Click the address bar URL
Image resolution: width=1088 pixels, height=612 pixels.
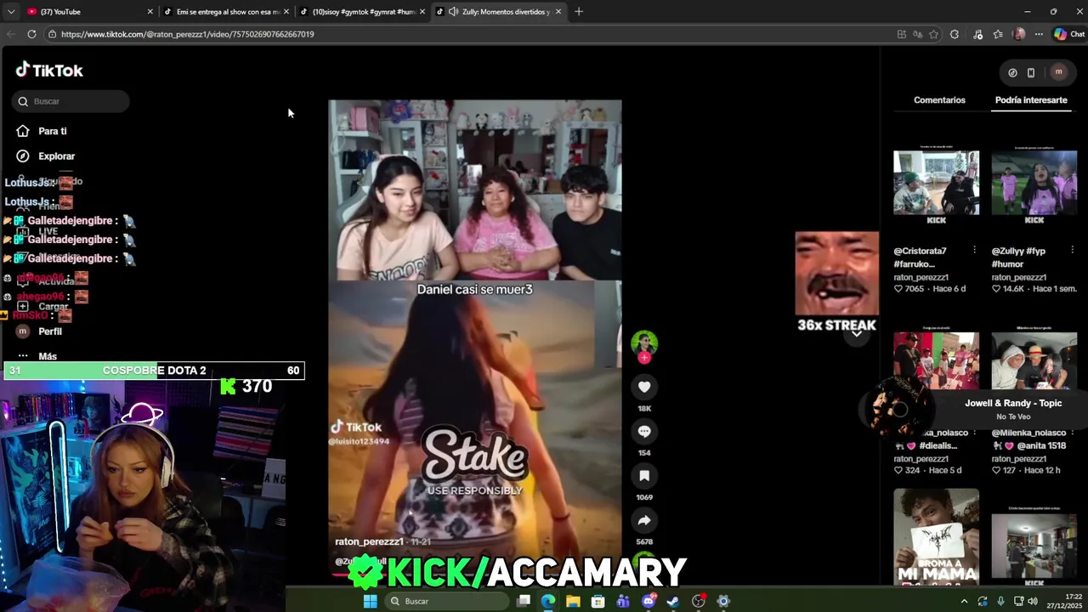click(x=187, y=34)
